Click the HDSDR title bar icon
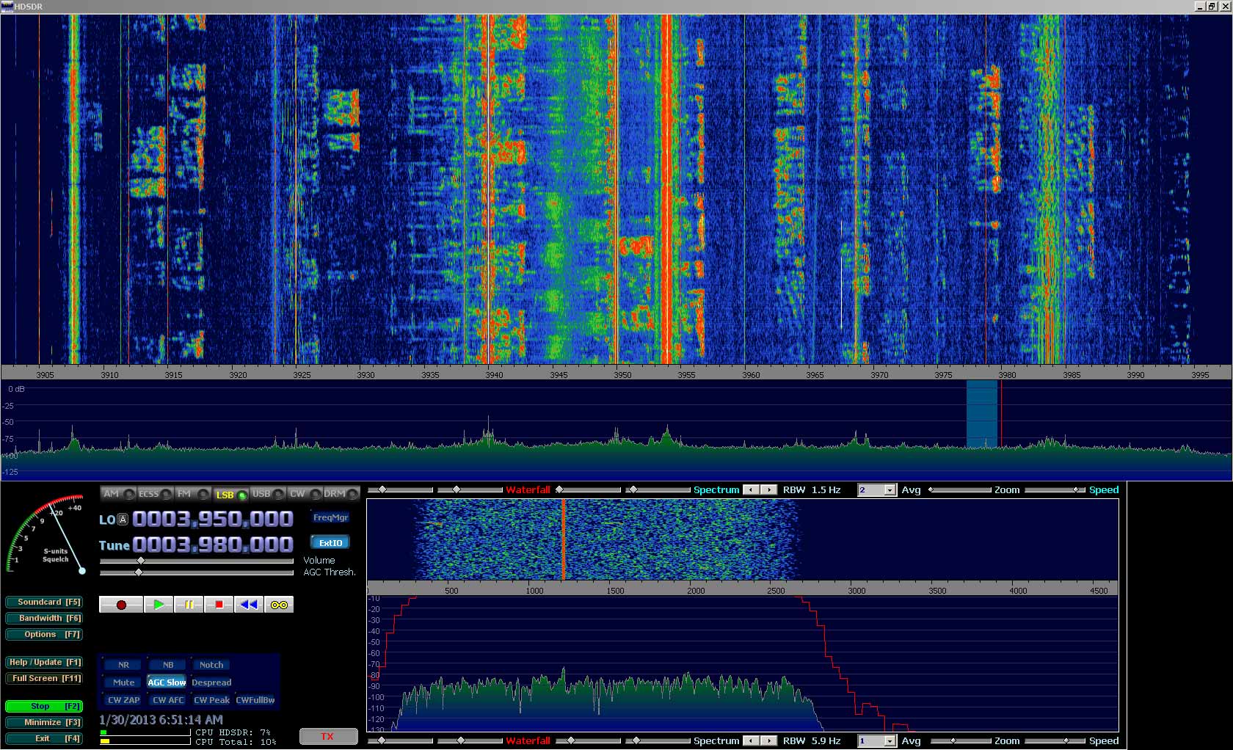Screen dimensions: 1233x750 coord(7,6)
